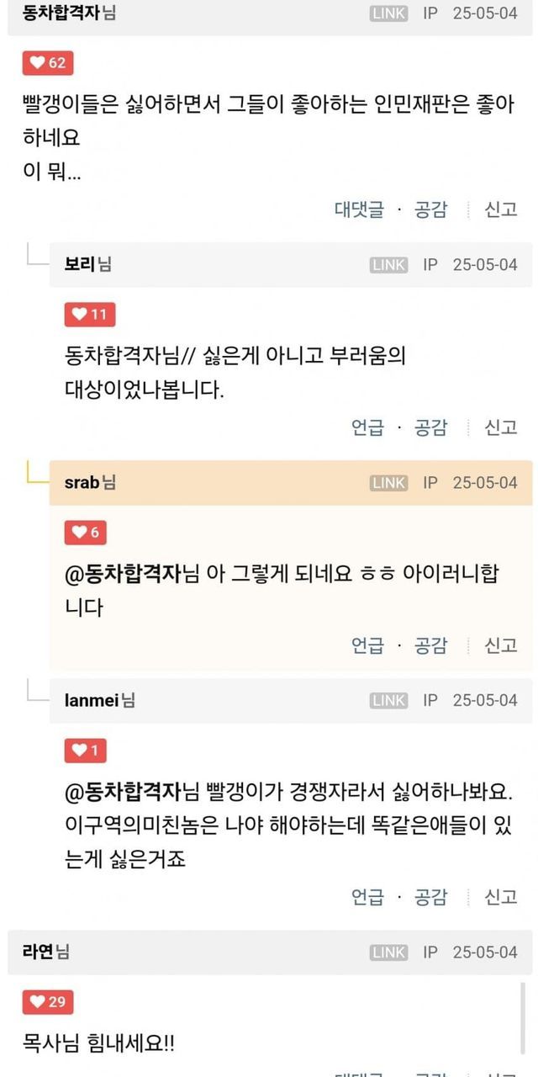The height and width of the screenshot is (1077, 538).
Task: Click @동차합격자 mention in srab's reply
Action: (124, 575)
